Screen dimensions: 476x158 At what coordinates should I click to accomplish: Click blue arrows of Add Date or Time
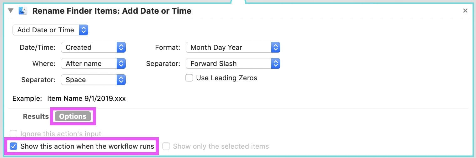[84, 30]
